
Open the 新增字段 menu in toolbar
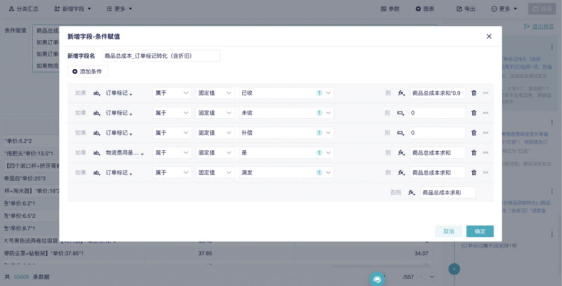coord(73,9)
